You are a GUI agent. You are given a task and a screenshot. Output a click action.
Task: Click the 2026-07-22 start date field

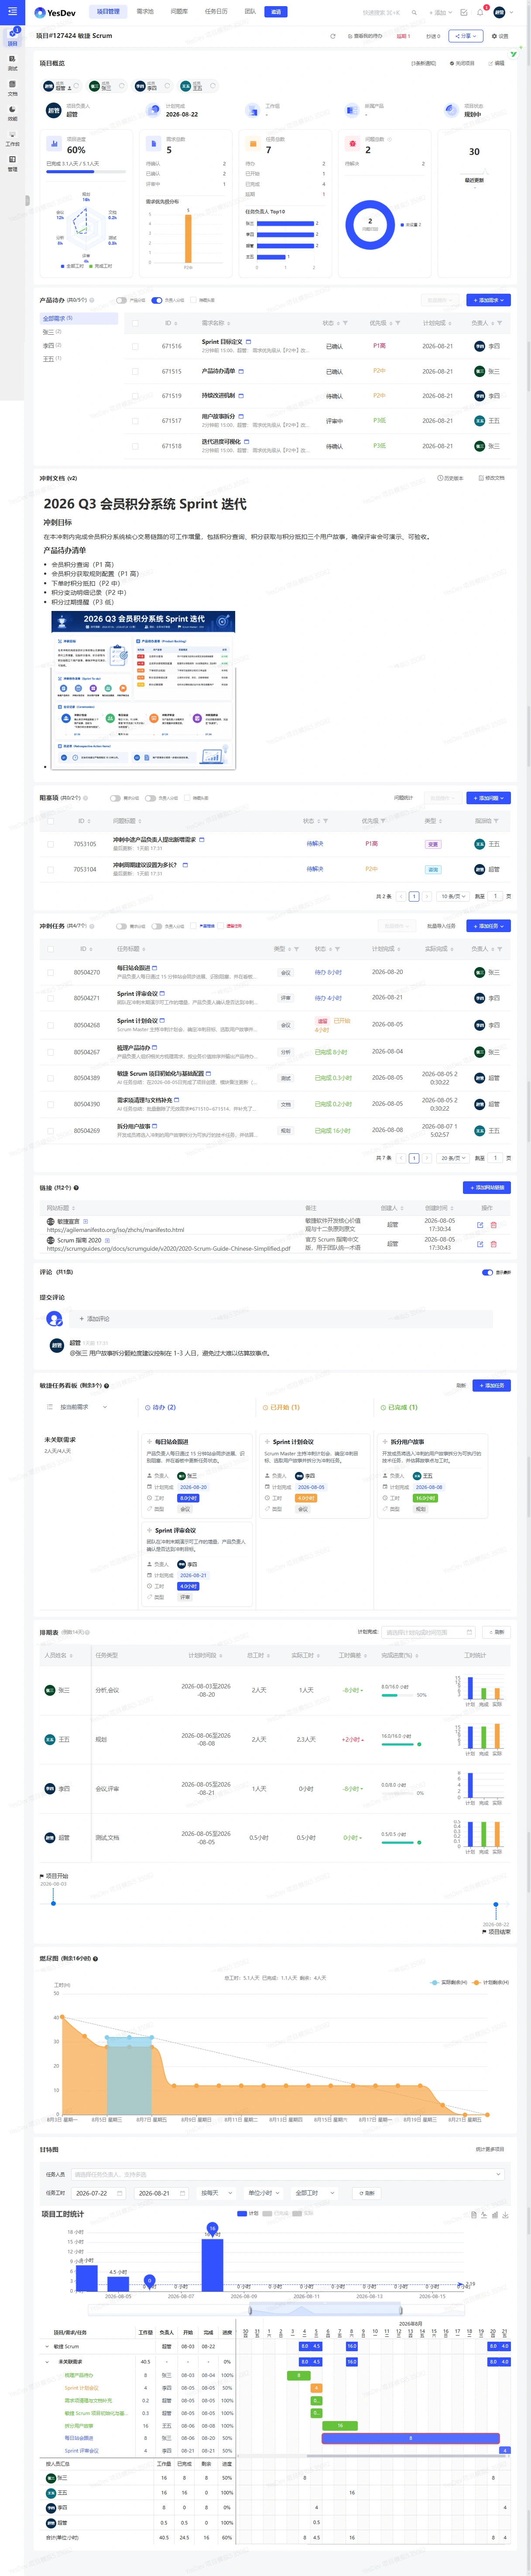coord(99,2193)
